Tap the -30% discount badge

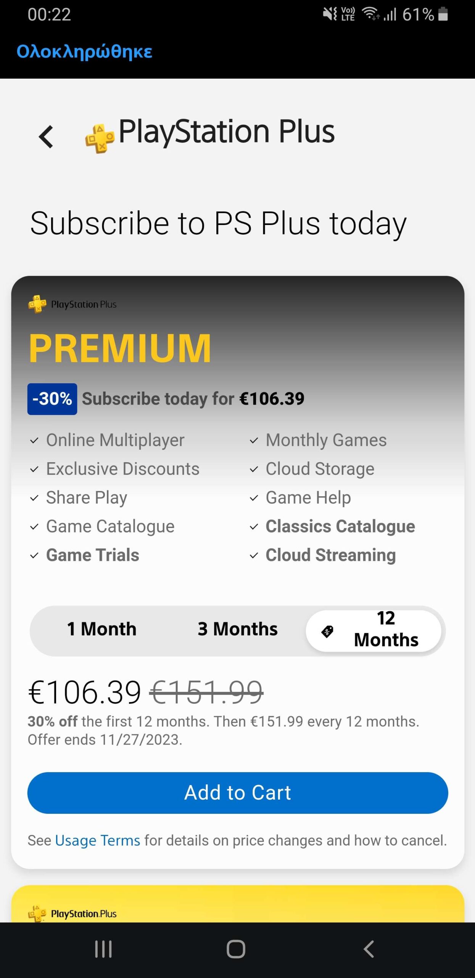point(52,399)
